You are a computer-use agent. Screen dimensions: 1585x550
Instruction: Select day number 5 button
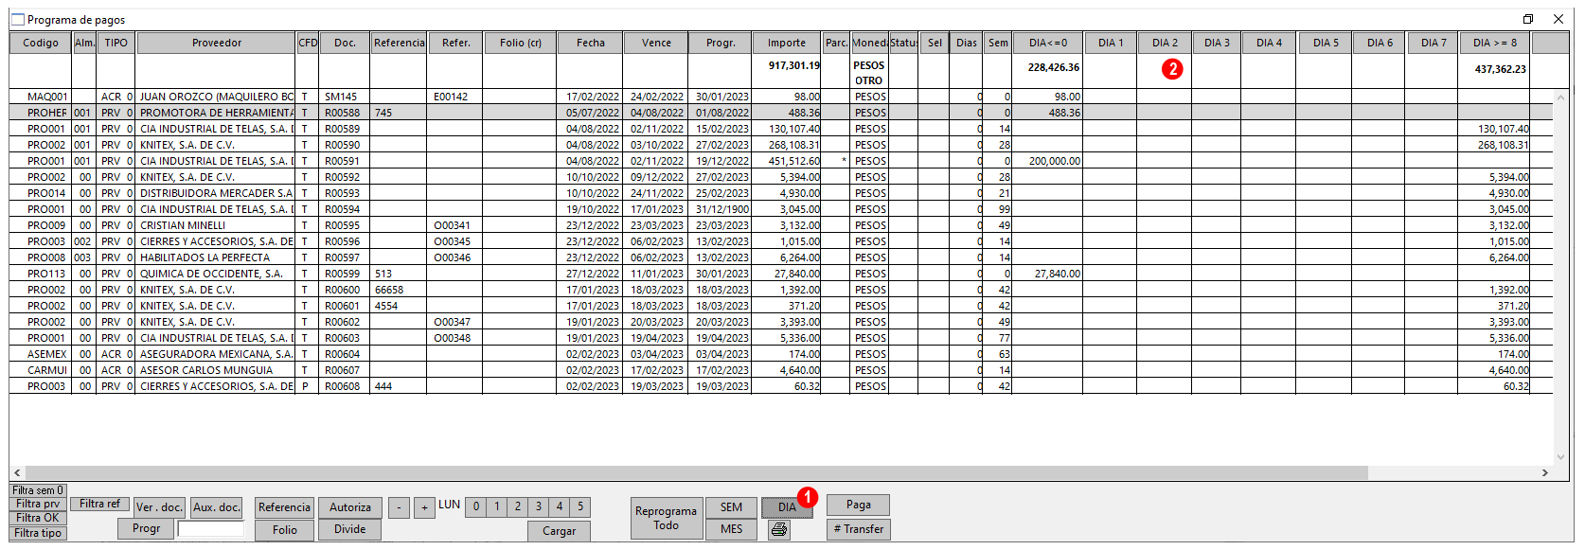(x=580, y=506)
